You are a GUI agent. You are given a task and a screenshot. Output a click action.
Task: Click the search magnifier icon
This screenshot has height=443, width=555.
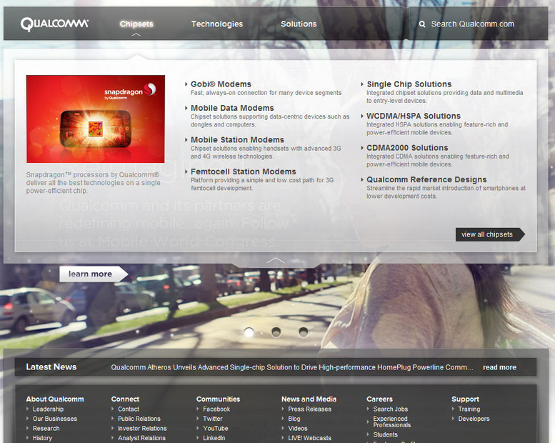tap(422, 24)
